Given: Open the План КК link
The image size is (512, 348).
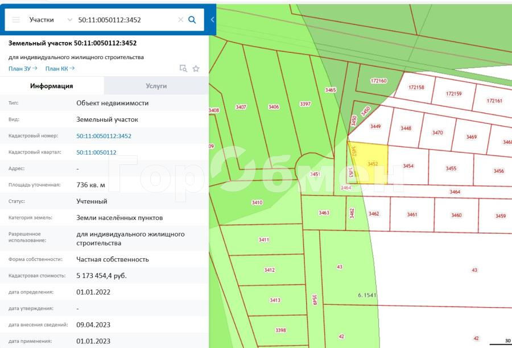Looking at the screenshot, I should [60, 69].
